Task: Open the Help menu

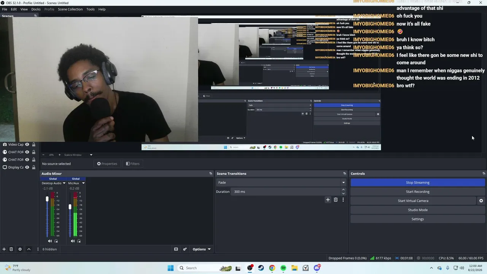Action: pos(102,9)
